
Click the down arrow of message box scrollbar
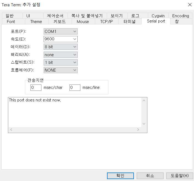pos(144,124)
